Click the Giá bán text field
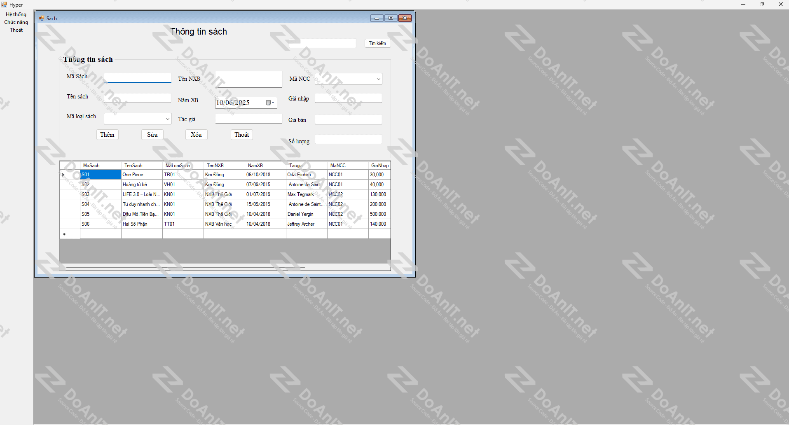 coord(348,119)
